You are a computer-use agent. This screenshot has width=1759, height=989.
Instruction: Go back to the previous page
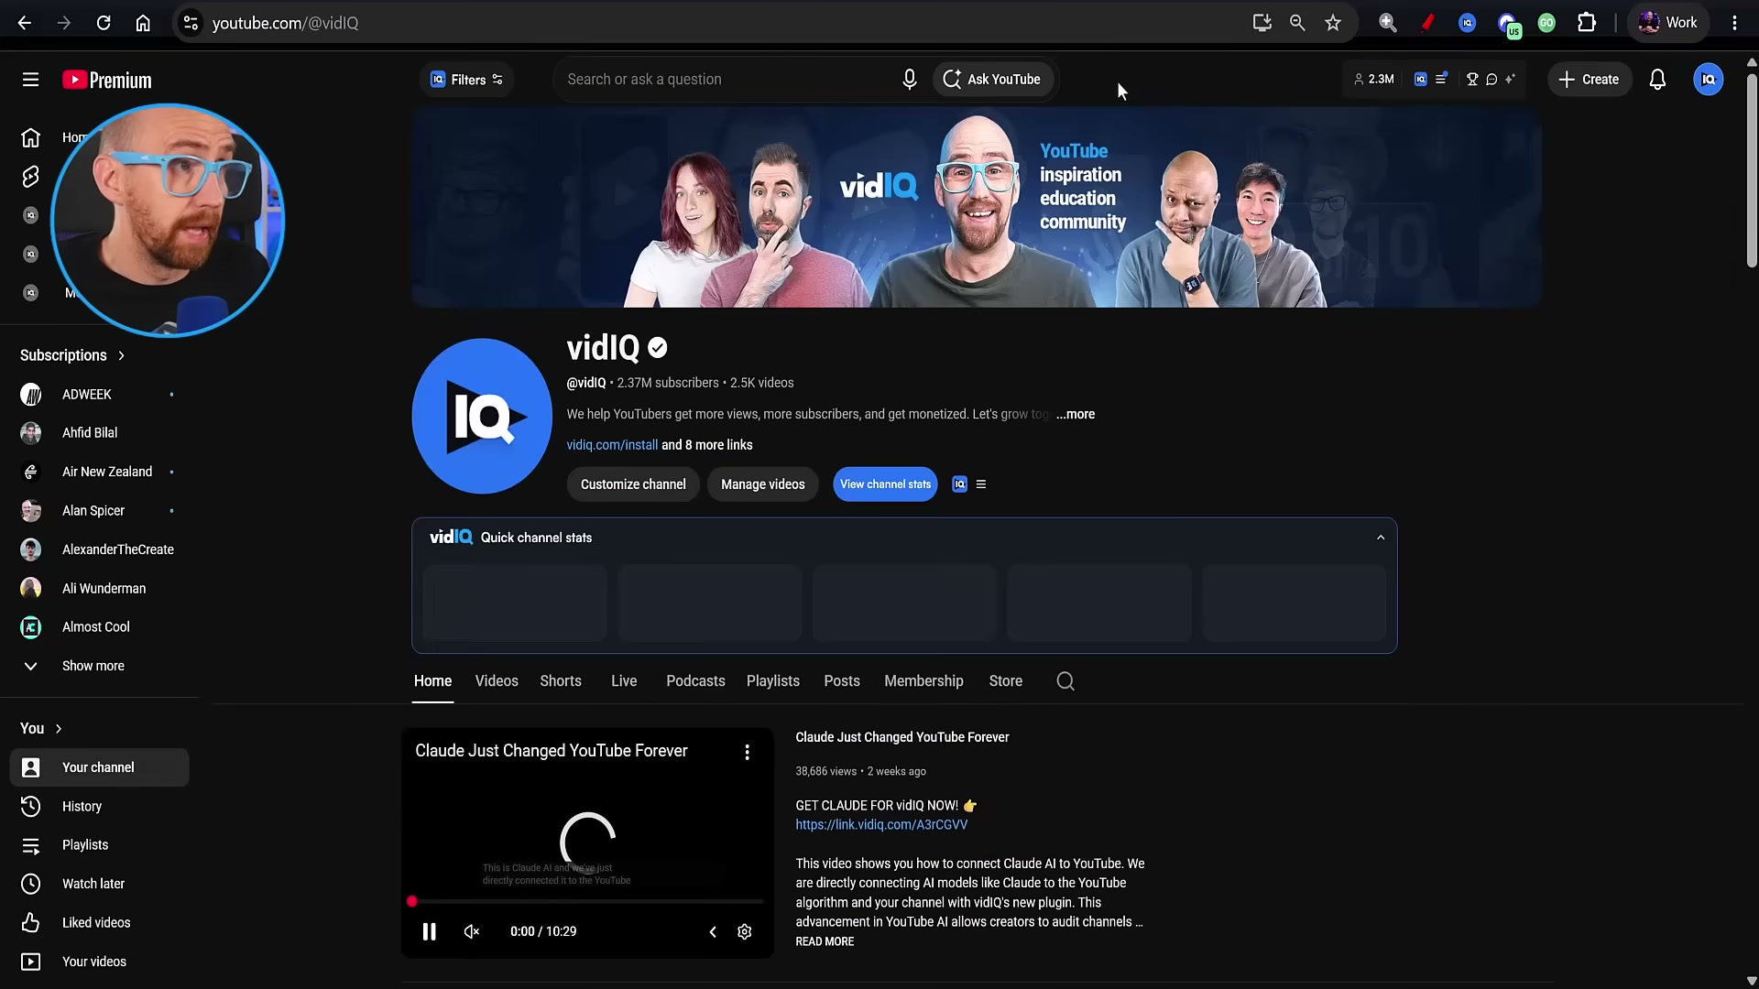[25, 23]
